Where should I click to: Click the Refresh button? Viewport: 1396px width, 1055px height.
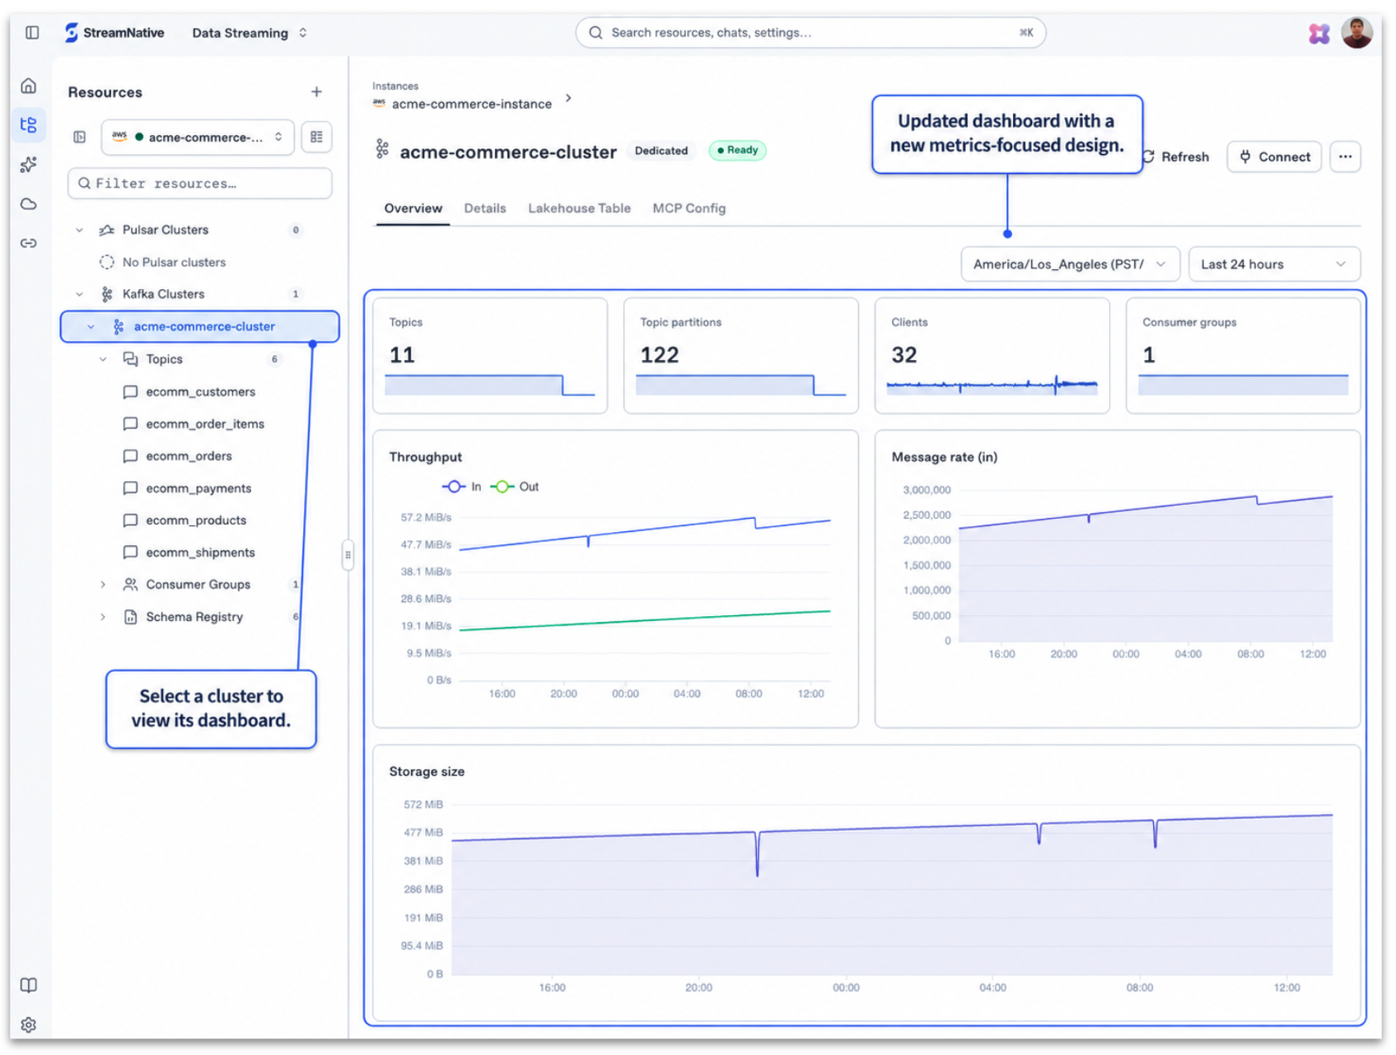pos(1175,156)
